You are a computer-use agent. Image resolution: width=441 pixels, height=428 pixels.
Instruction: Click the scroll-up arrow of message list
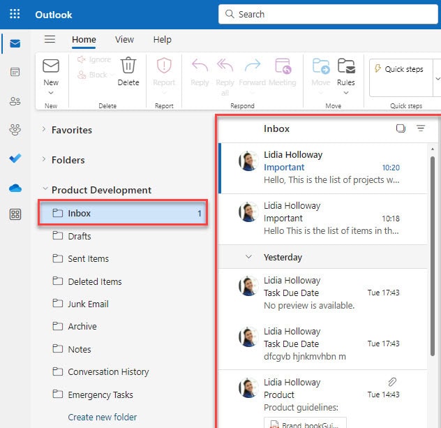click(433, 149)
